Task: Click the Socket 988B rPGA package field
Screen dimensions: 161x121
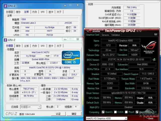Action: [x=41, y=59]
